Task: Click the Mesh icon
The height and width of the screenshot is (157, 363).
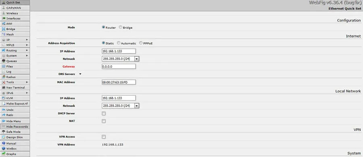Action: click(4, 34)
